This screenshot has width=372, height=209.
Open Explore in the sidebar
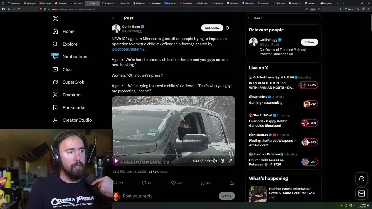point(65,44)
